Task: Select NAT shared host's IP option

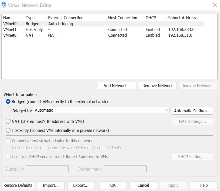Action: coord(8,121)
